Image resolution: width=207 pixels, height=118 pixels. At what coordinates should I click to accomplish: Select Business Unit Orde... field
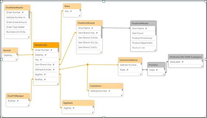[x=17, y=32]
